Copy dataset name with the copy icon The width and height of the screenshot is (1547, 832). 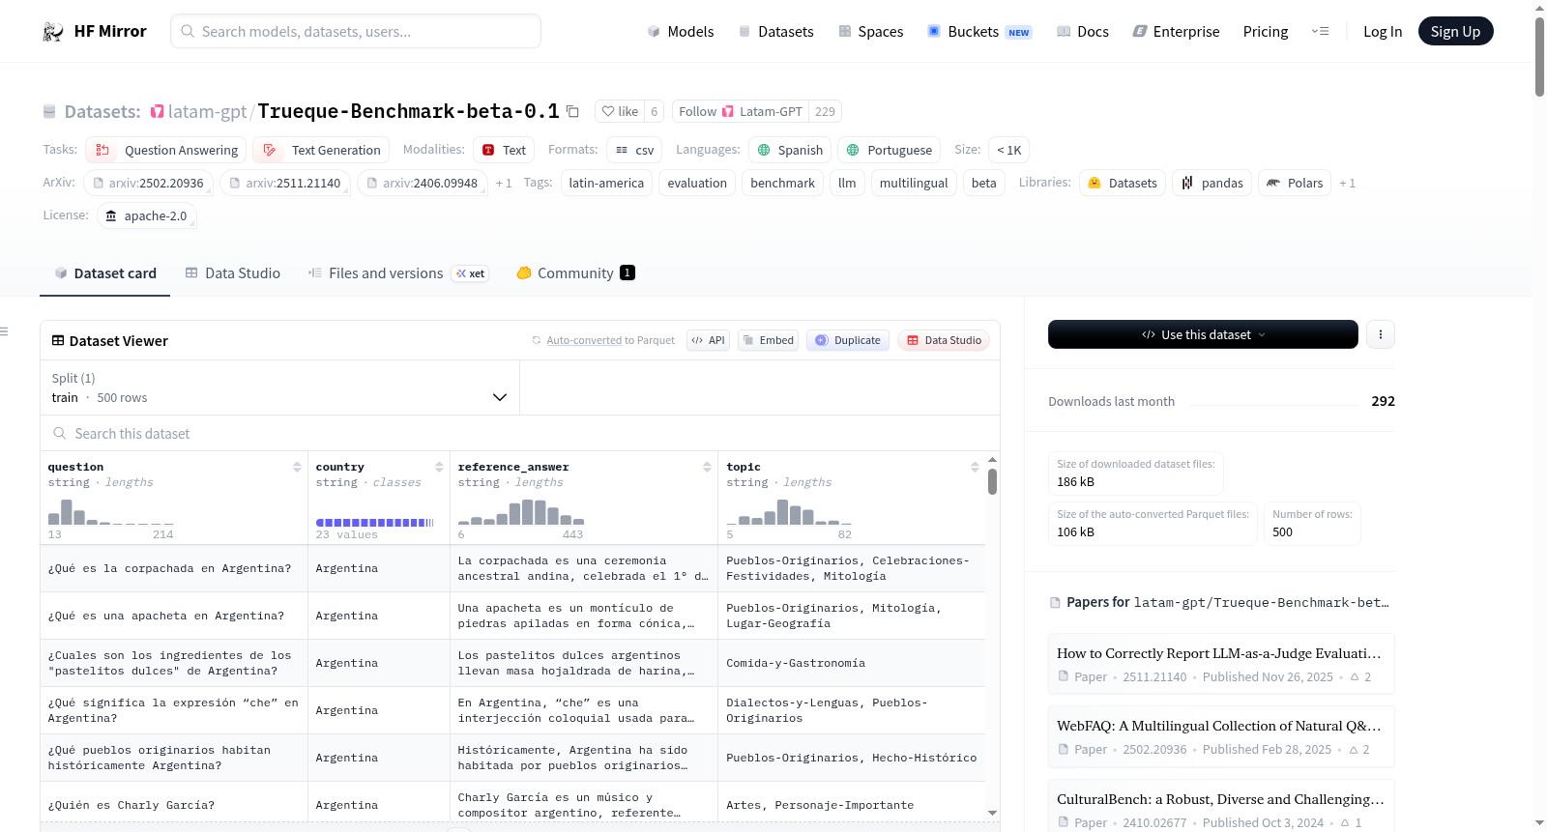(572, 111)
